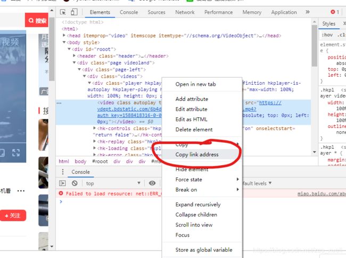Expand the hk-loading element node
The height and width of the screenshot is (258, 346).
click(94, 148)
